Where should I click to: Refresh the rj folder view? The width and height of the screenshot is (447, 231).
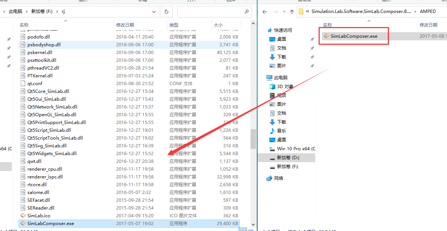[x=167, y=11]
